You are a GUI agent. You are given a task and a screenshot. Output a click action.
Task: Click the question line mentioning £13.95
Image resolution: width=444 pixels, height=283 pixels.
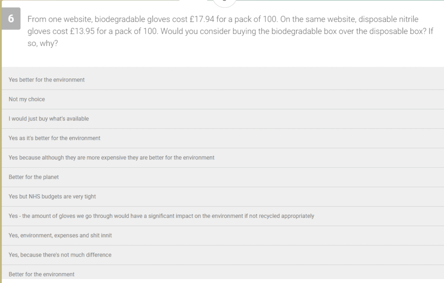click(230, 31)
